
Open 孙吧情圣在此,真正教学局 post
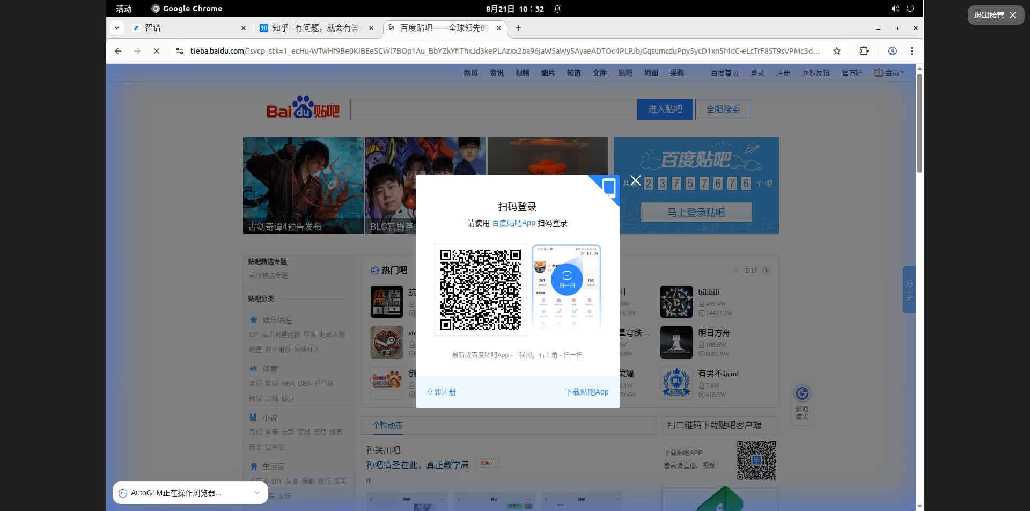(x=417, y=465)
